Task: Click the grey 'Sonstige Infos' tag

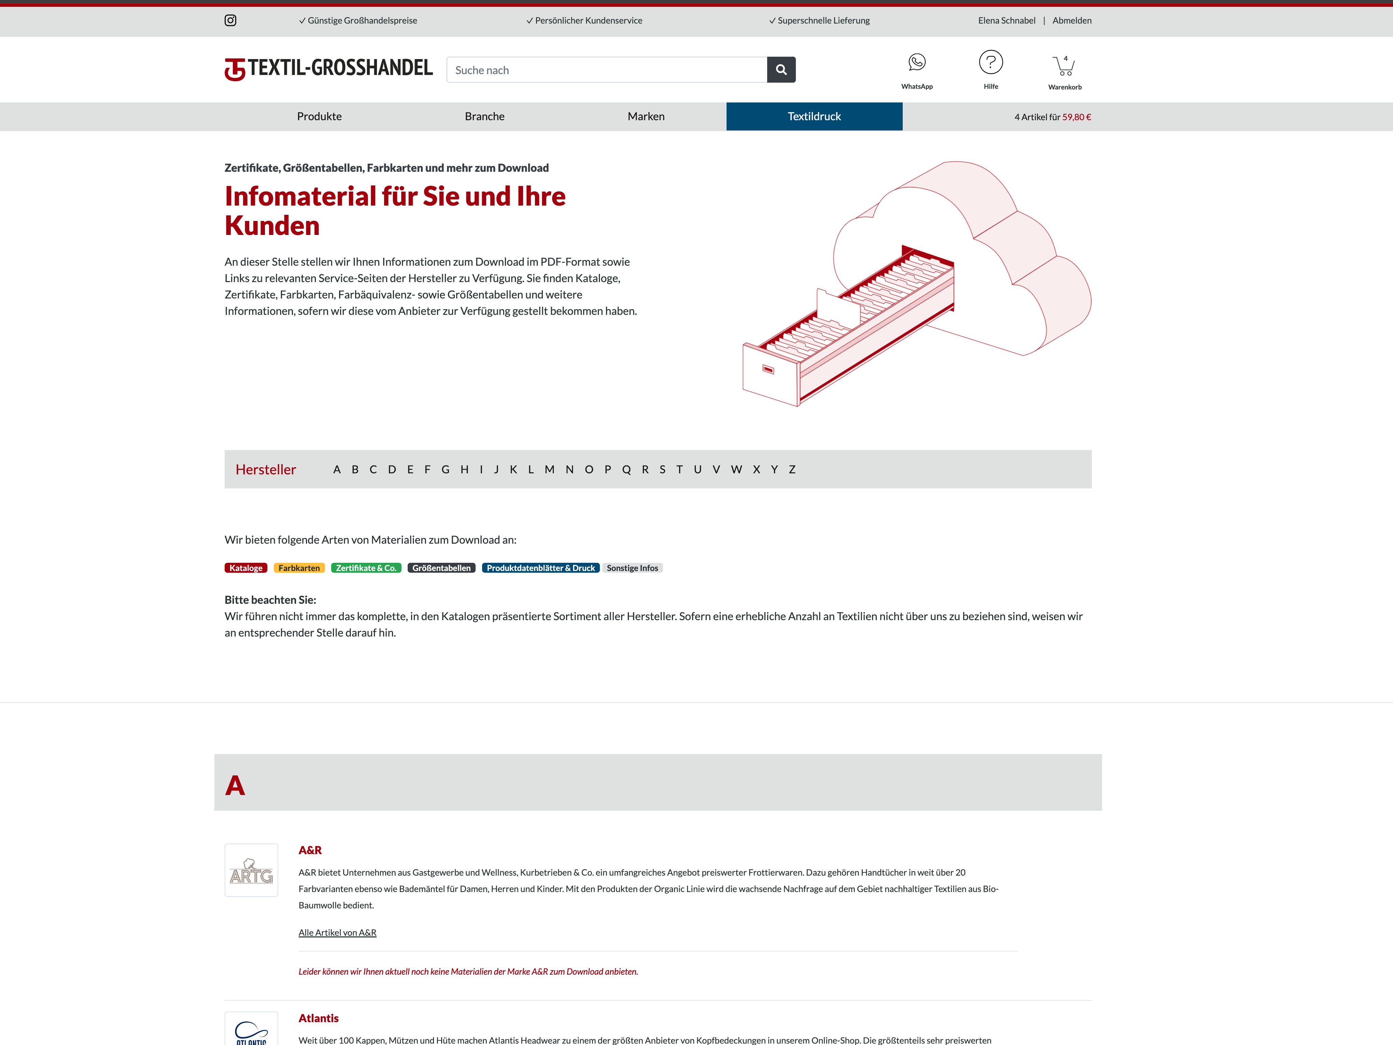Action: (632, 568)
